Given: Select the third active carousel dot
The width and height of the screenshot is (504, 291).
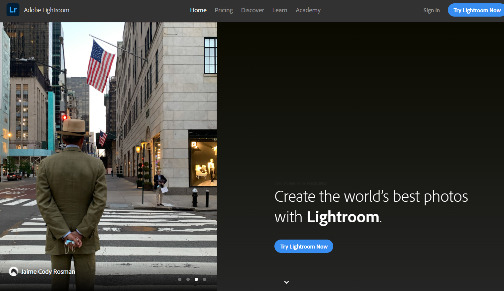Looking at the screenshot, I should tap(196, 279).
